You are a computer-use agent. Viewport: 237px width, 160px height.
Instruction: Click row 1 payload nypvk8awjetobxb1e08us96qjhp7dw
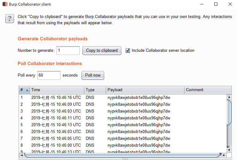coord(139,98)
